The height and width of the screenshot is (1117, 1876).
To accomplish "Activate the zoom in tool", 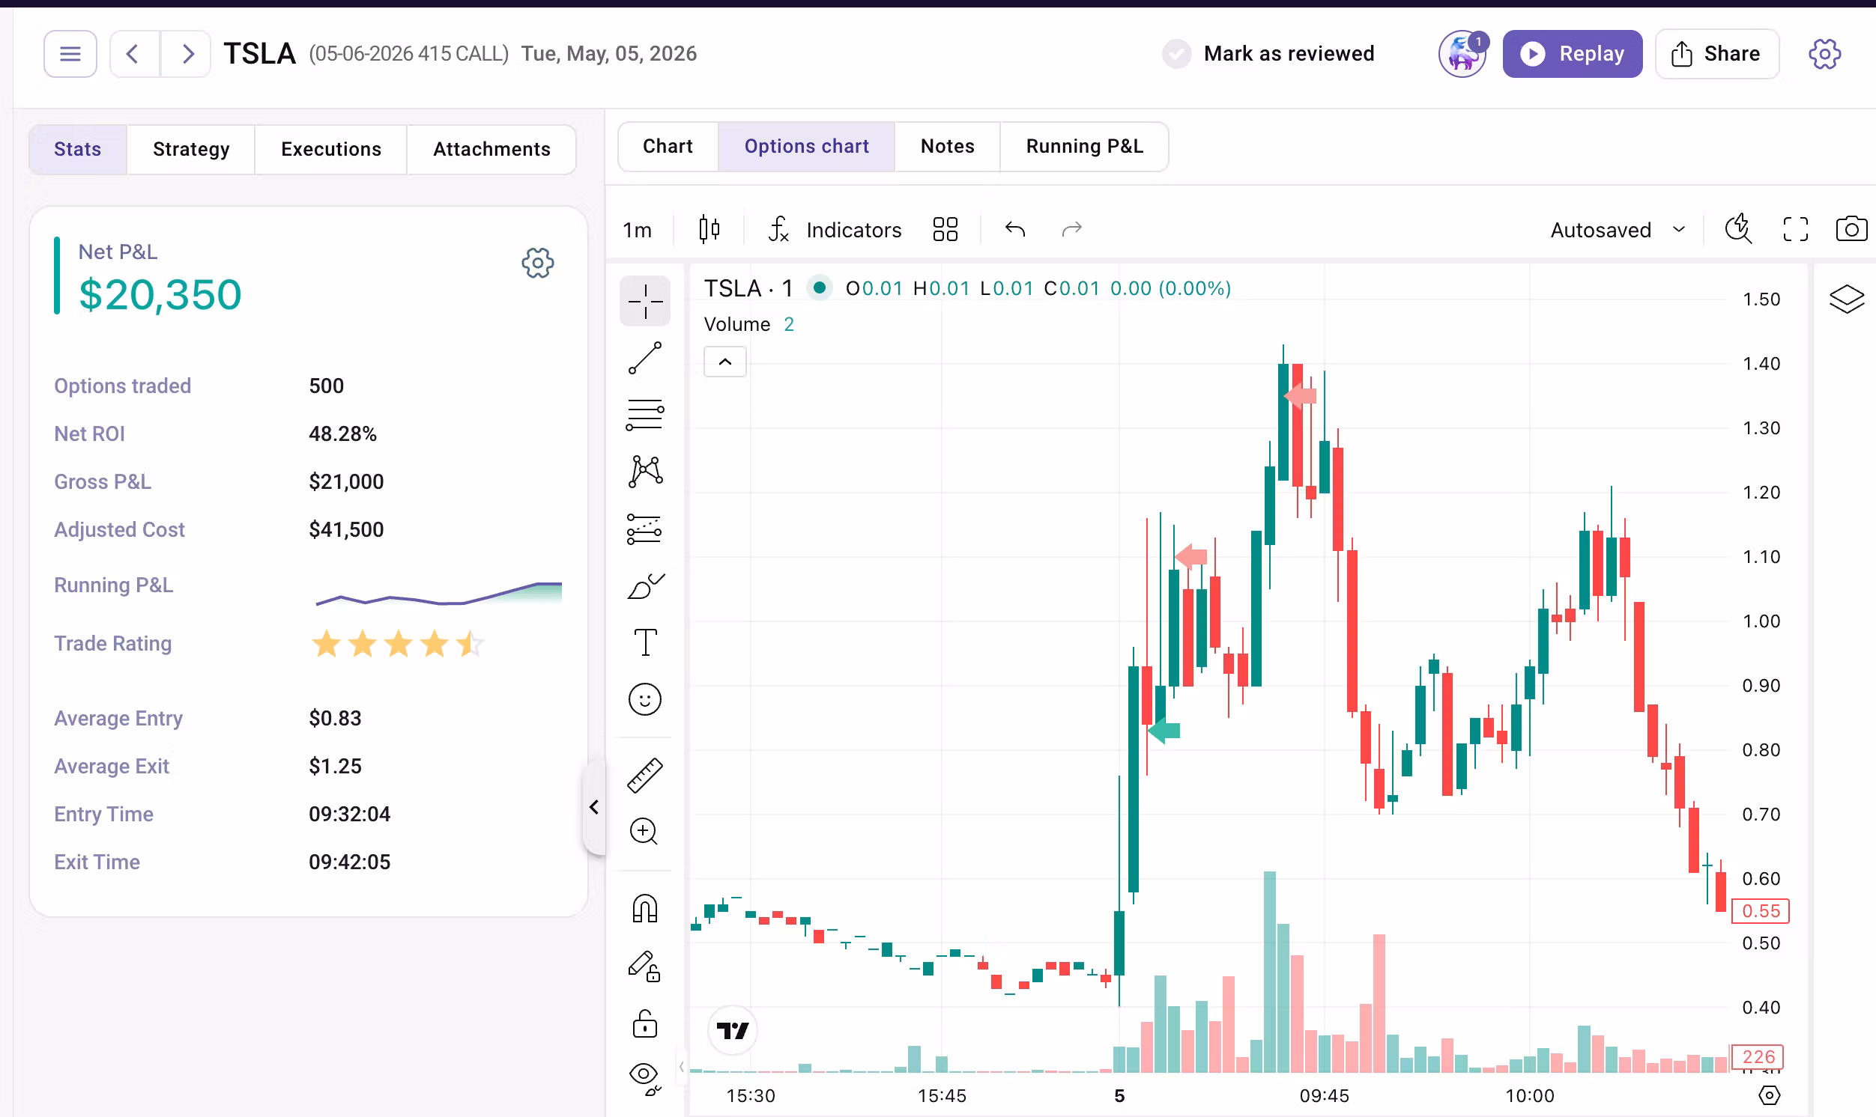I will (x=644, y=832).
